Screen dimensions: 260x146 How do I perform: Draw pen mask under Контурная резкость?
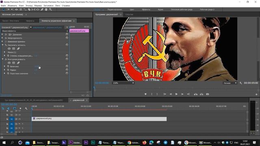coord(18,63)
